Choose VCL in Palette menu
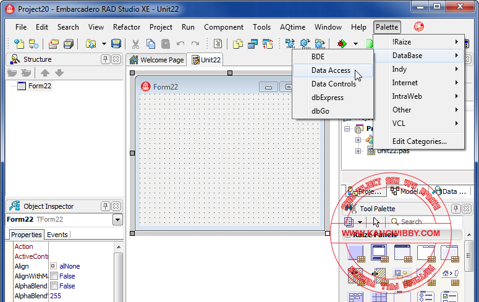 pyautogui.click(x=419, y=124)
